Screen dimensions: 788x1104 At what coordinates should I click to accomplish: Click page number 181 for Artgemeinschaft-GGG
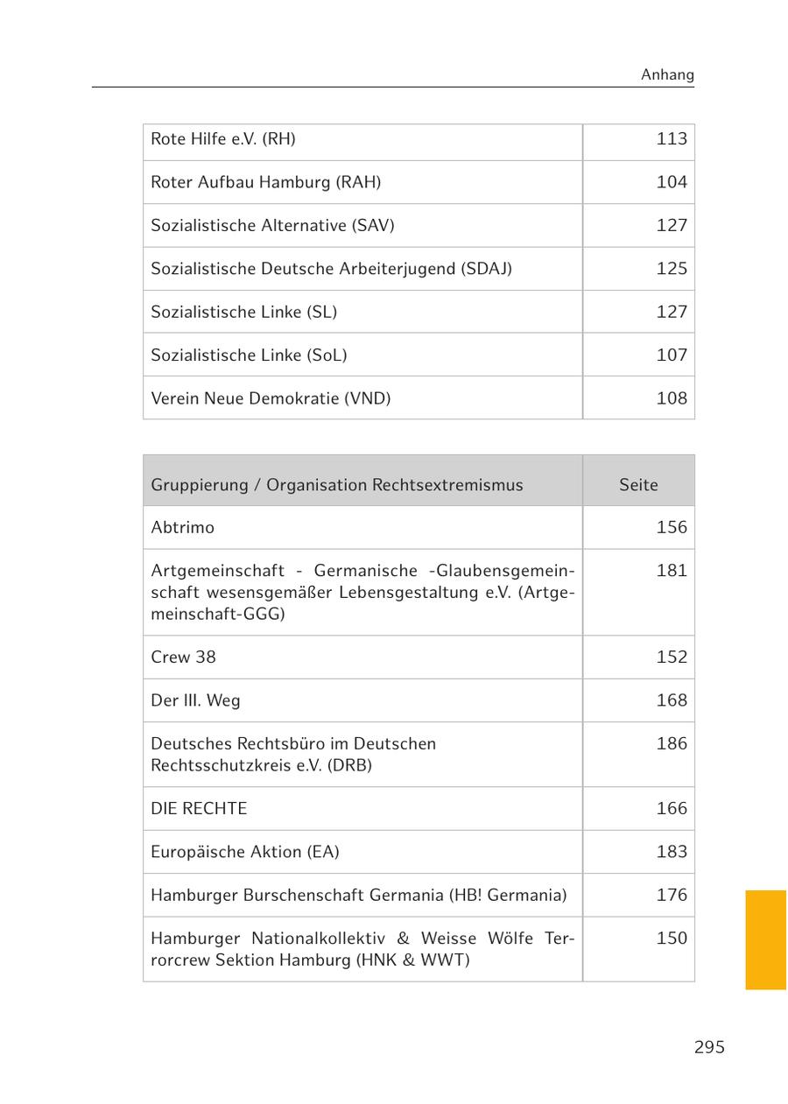(672, 571)
